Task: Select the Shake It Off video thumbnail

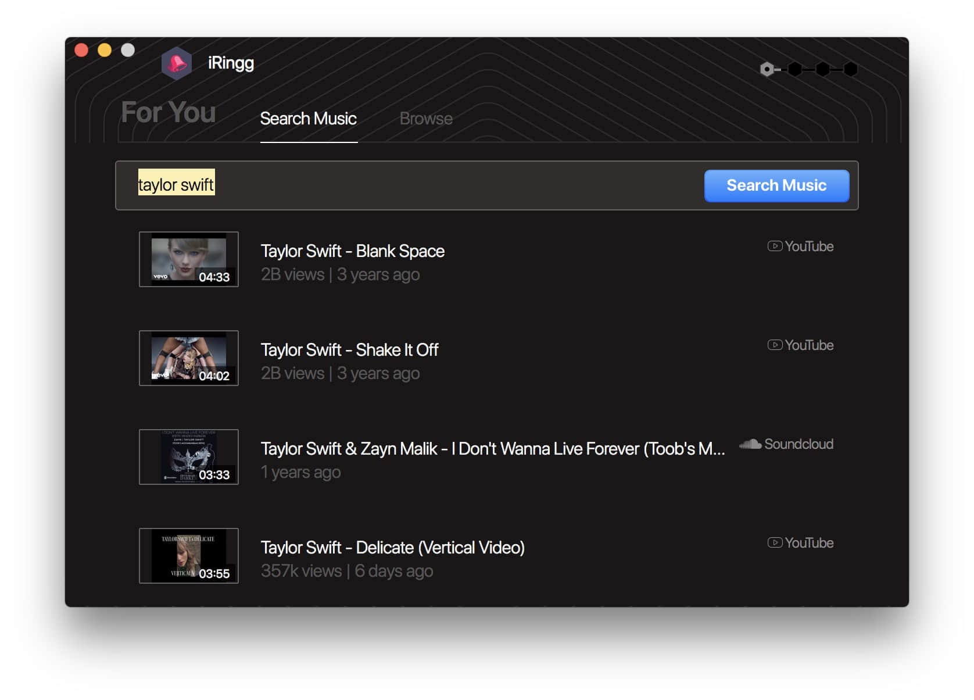Action: pyautogui.click(x=189, y=358)
